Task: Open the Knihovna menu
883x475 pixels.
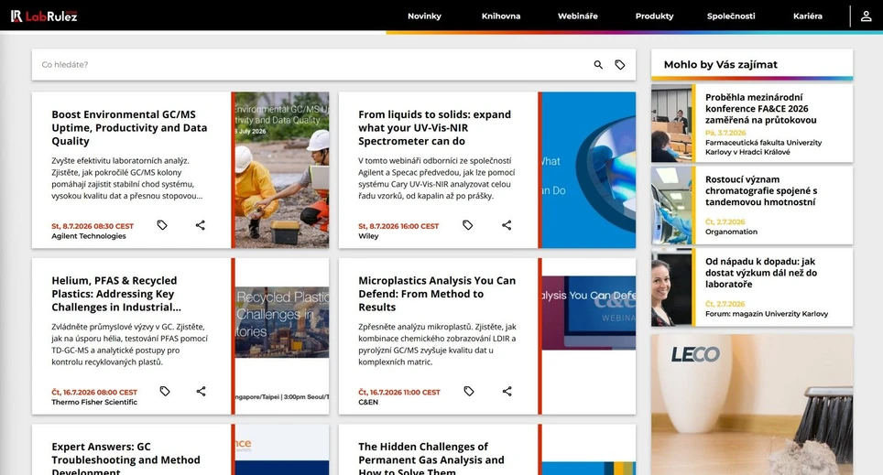Action: click(x=501, y=16)
